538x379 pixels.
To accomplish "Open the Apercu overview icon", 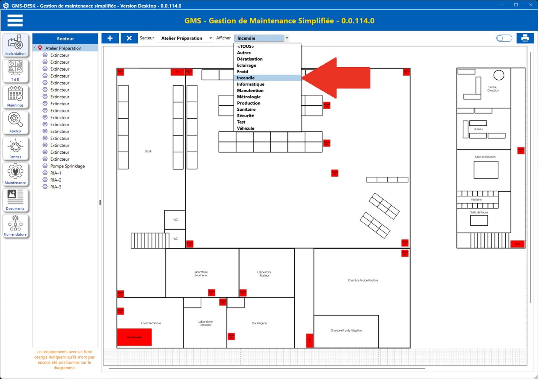I will [x=15, y=122].
